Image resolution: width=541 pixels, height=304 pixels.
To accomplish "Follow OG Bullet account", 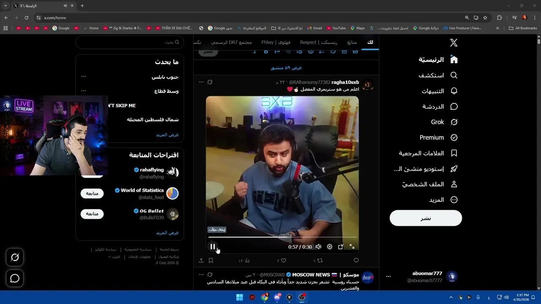I will click(x=92, y=214).
